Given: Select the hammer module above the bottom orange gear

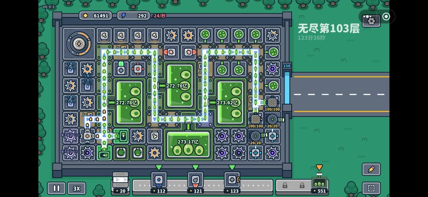Looking at the screenshot, I should click(x=155, y=136).
